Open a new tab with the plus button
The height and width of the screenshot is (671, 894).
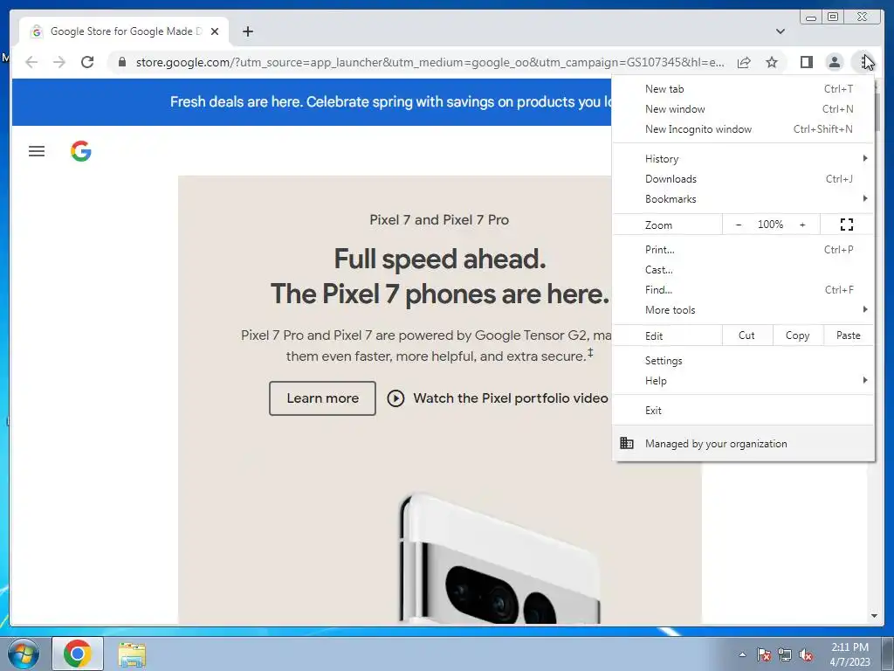(247, 32)
